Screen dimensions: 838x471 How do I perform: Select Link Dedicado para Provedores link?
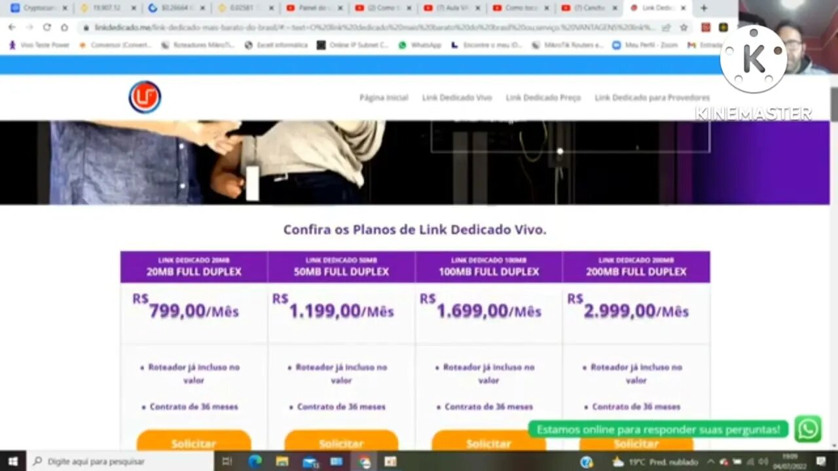652,97
